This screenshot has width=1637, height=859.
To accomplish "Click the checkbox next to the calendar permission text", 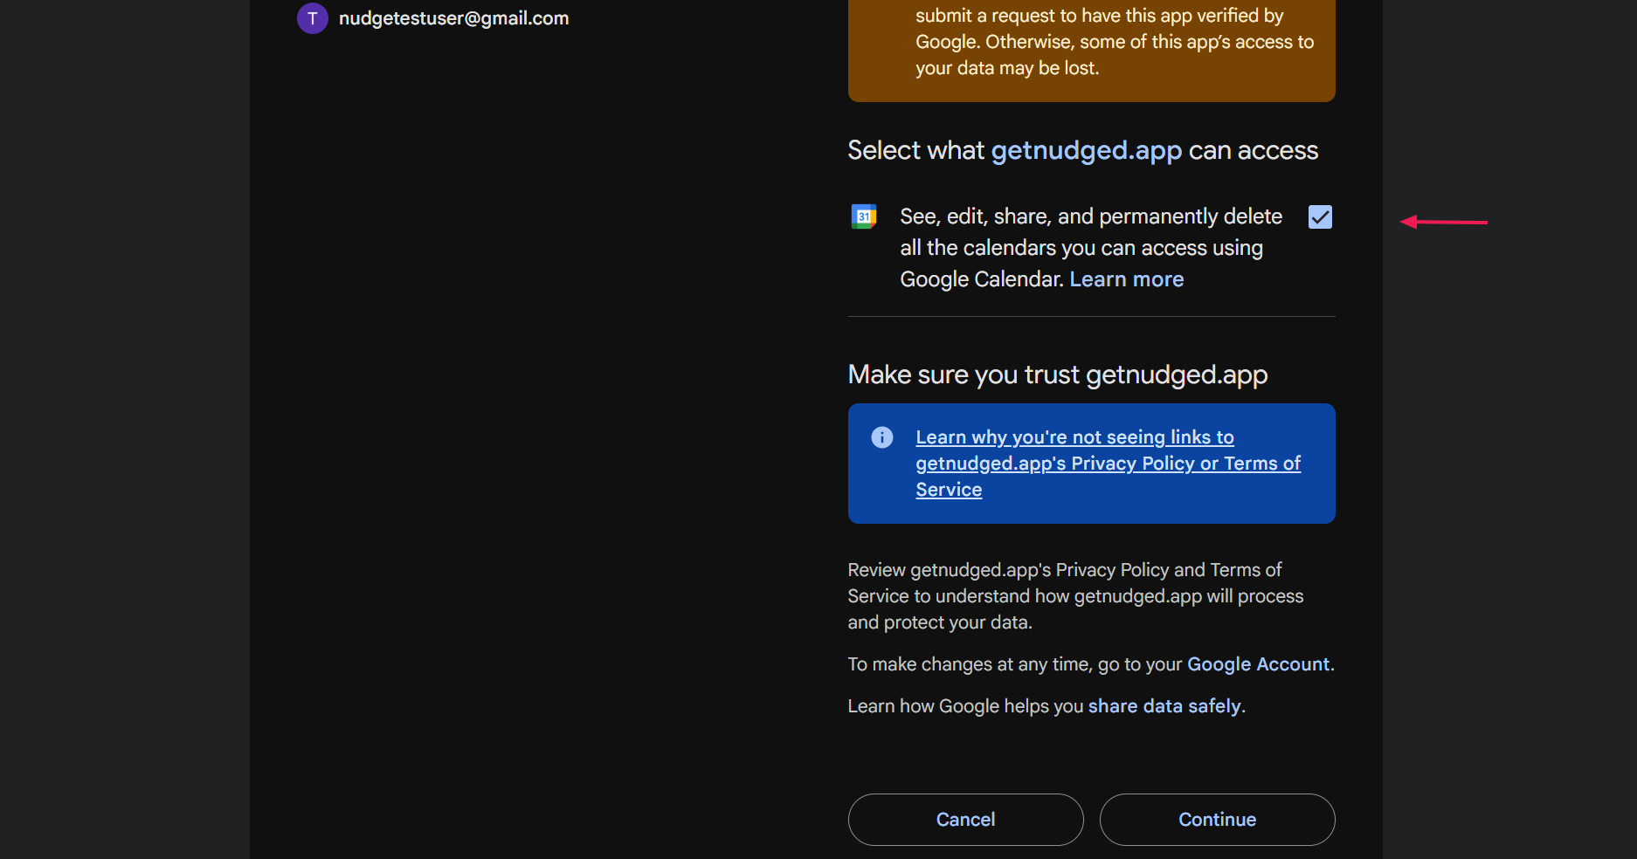I will (1319, 216).
